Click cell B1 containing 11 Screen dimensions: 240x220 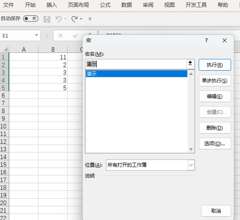(53, 57)
